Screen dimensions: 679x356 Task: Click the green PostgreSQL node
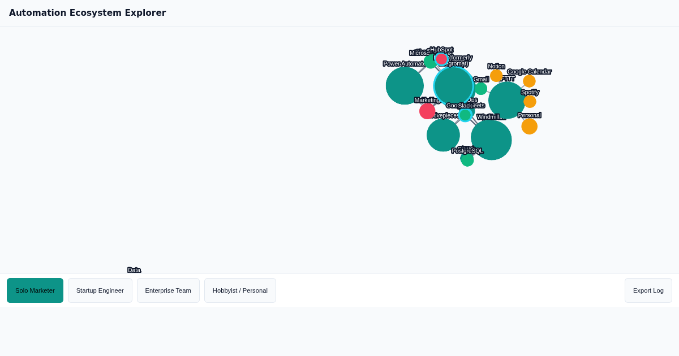click(x=467, y=160)
